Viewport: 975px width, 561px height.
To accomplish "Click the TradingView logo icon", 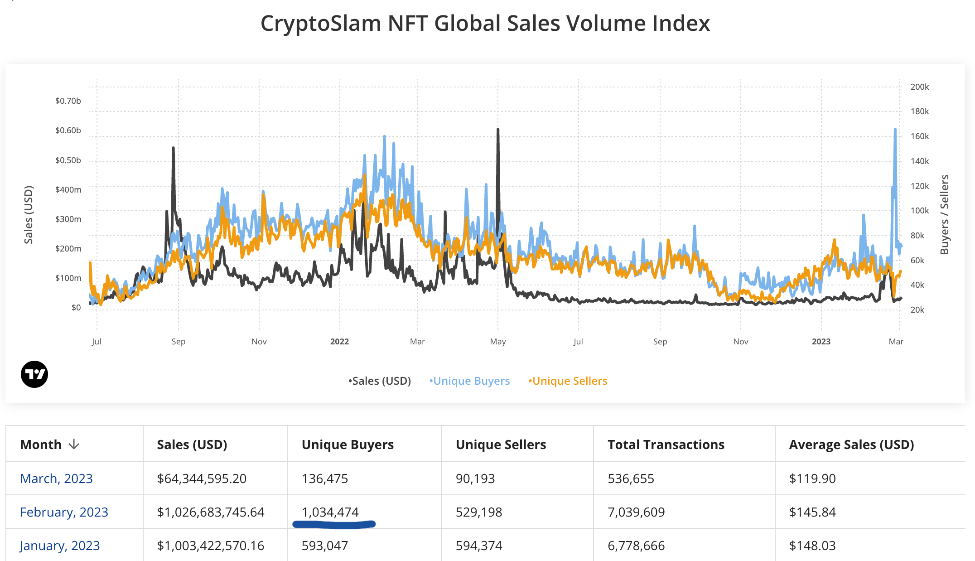I will coord(34,374).
